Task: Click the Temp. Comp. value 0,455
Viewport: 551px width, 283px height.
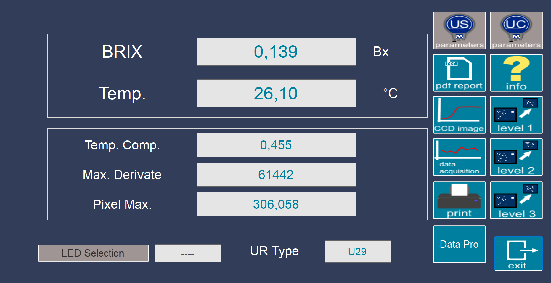Action: [x=276, y=145]
